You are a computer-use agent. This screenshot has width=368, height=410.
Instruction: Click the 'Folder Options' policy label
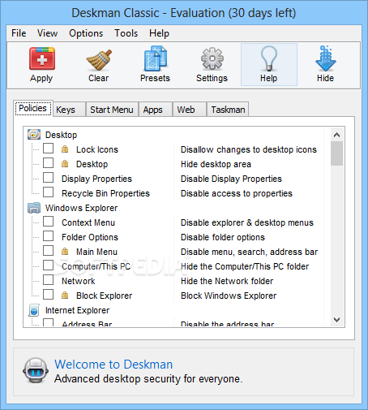pyautogui.click(x=90, y=237)
